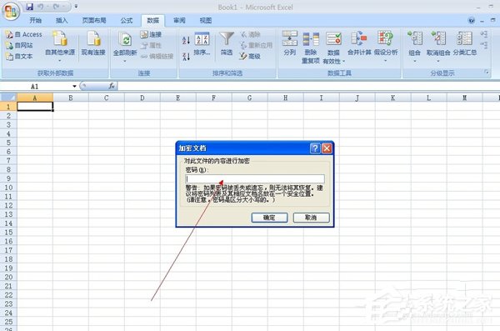This screenshot has height=331, width=500.
Task: Click 删除重复项 remove duplicates icon
Action: click(311, 48)
